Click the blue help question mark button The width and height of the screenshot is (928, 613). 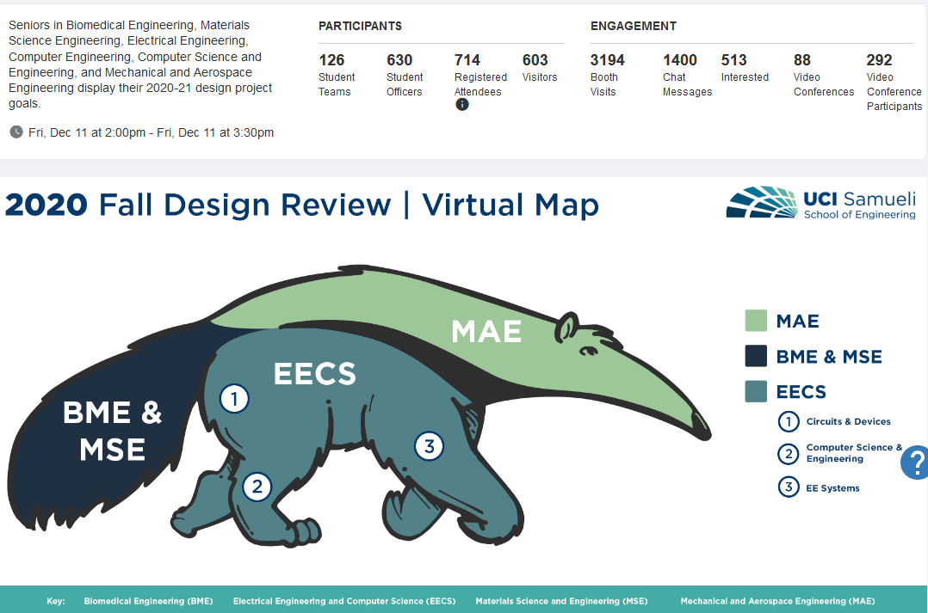pos(916,463)
